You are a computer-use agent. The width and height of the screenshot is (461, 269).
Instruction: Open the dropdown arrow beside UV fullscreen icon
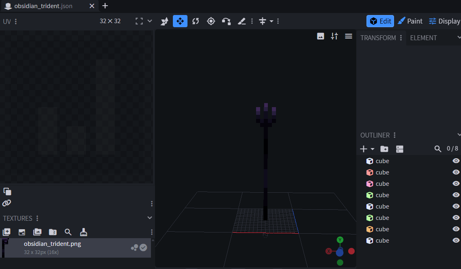click(150, 21)
